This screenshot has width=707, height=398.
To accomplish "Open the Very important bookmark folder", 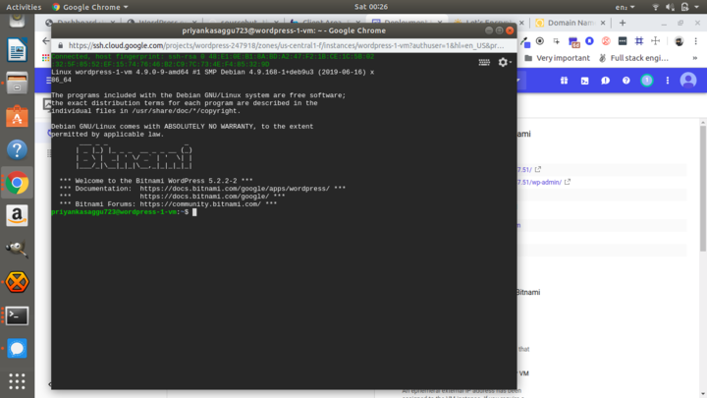I will click(562, 58).
